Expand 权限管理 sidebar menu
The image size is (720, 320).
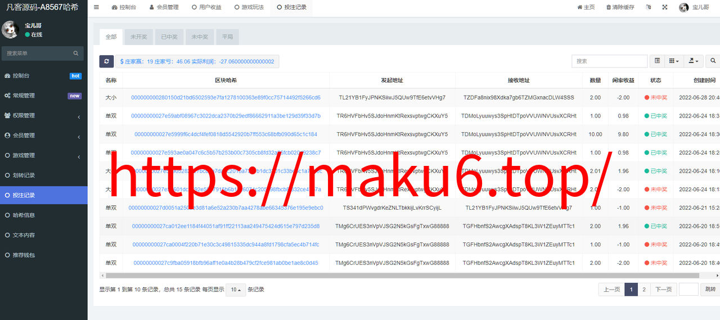tap(43, 115)
